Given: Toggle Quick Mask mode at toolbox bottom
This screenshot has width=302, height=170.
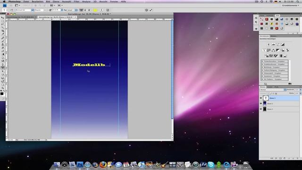Looking at the screenshot, I should tap(3, 99).
